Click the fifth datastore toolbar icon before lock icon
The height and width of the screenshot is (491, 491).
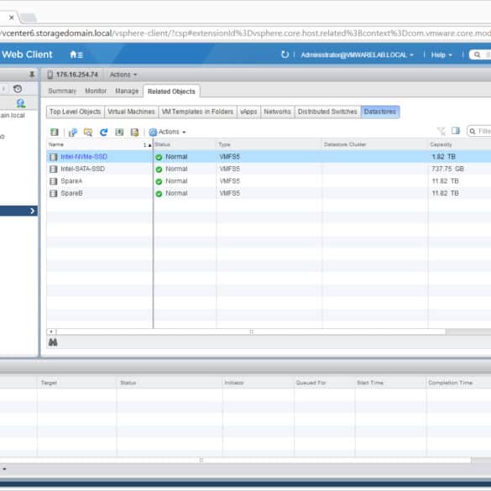point(119,132)
